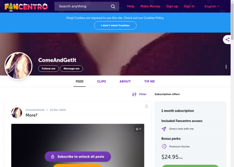Click the Follow me button
This screenshot has height=167, width=234.
tap(49, 69)
